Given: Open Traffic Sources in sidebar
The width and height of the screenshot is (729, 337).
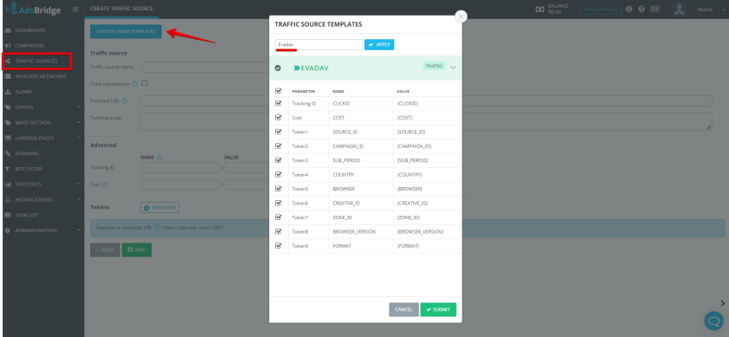Looking at the screenshot, I should click(x=36, y=62).
